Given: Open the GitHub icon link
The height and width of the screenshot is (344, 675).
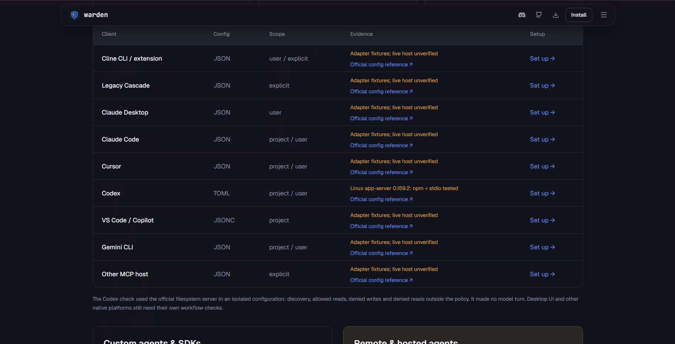Looking at the screenshot, I should point(539,15).
